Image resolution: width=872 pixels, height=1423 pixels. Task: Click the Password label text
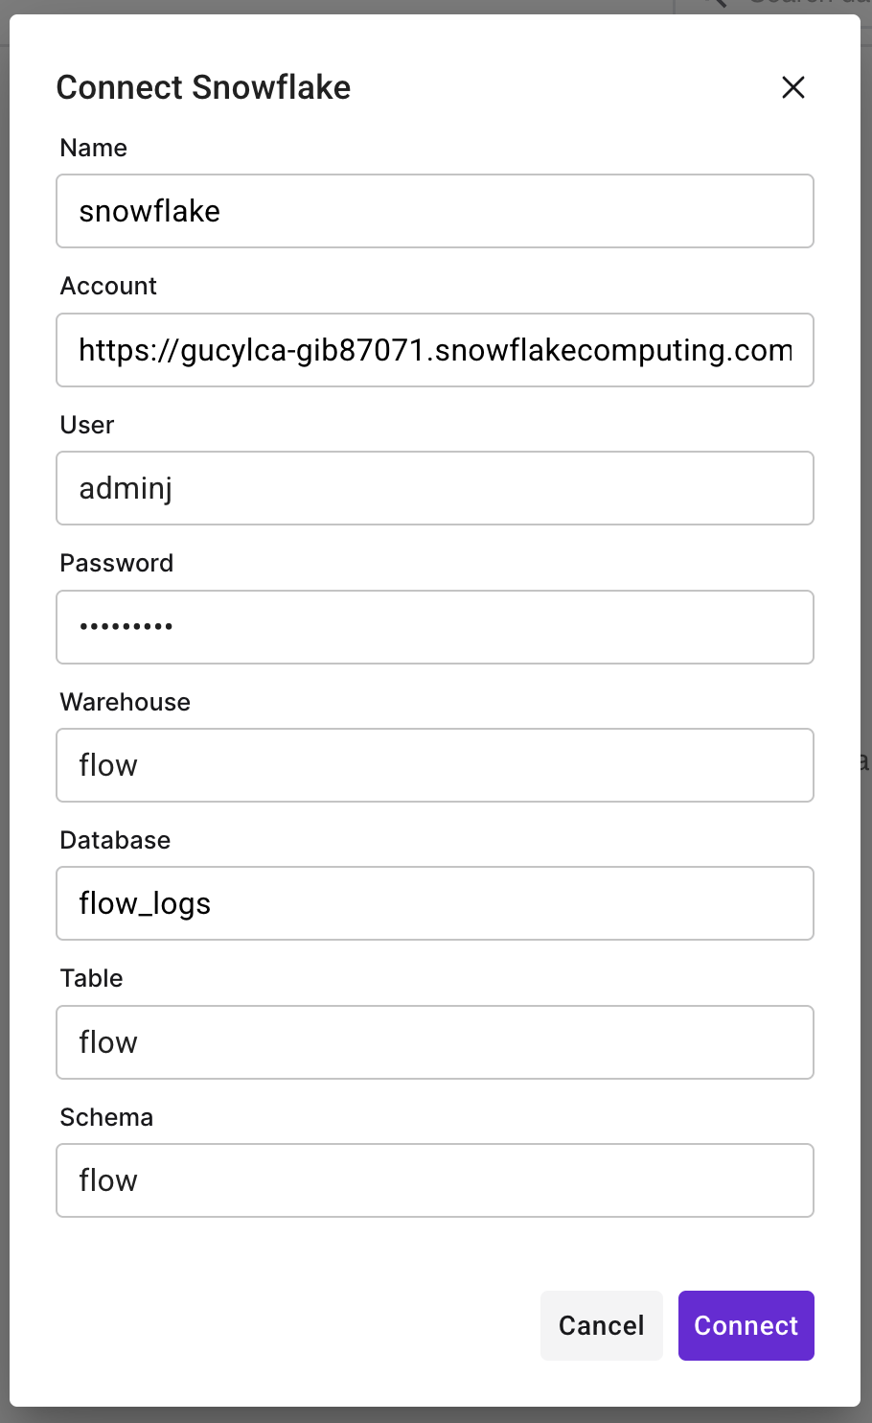[116, 563]
